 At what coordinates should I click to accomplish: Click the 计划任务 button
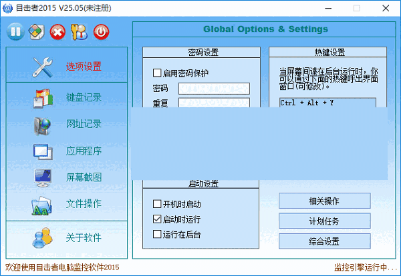pyautogui.click(x=325, y=221)
